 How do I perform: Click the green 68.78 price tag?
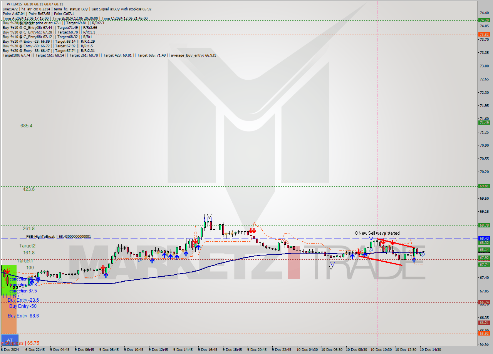[484, 225]
